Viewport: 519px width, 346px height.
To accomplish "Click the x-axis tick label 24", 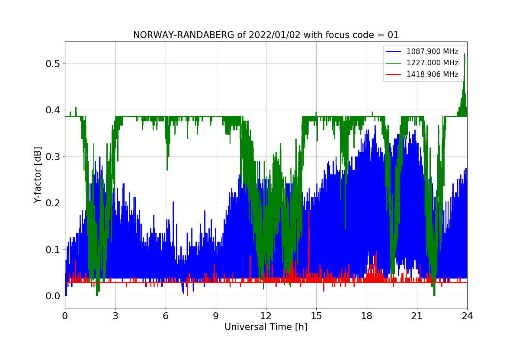I will (467, 316).
